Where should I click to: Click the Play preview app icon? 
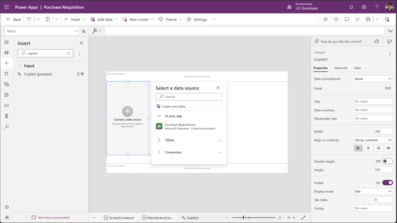tap(357, 19)
